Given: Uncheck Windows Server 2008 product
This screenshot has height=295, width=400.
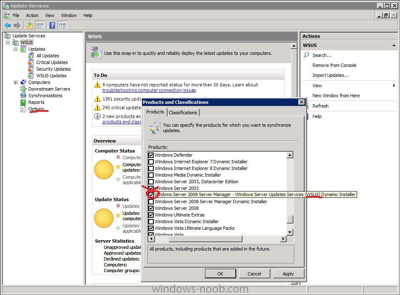Looking at the screenshot, I should [151, 208].
